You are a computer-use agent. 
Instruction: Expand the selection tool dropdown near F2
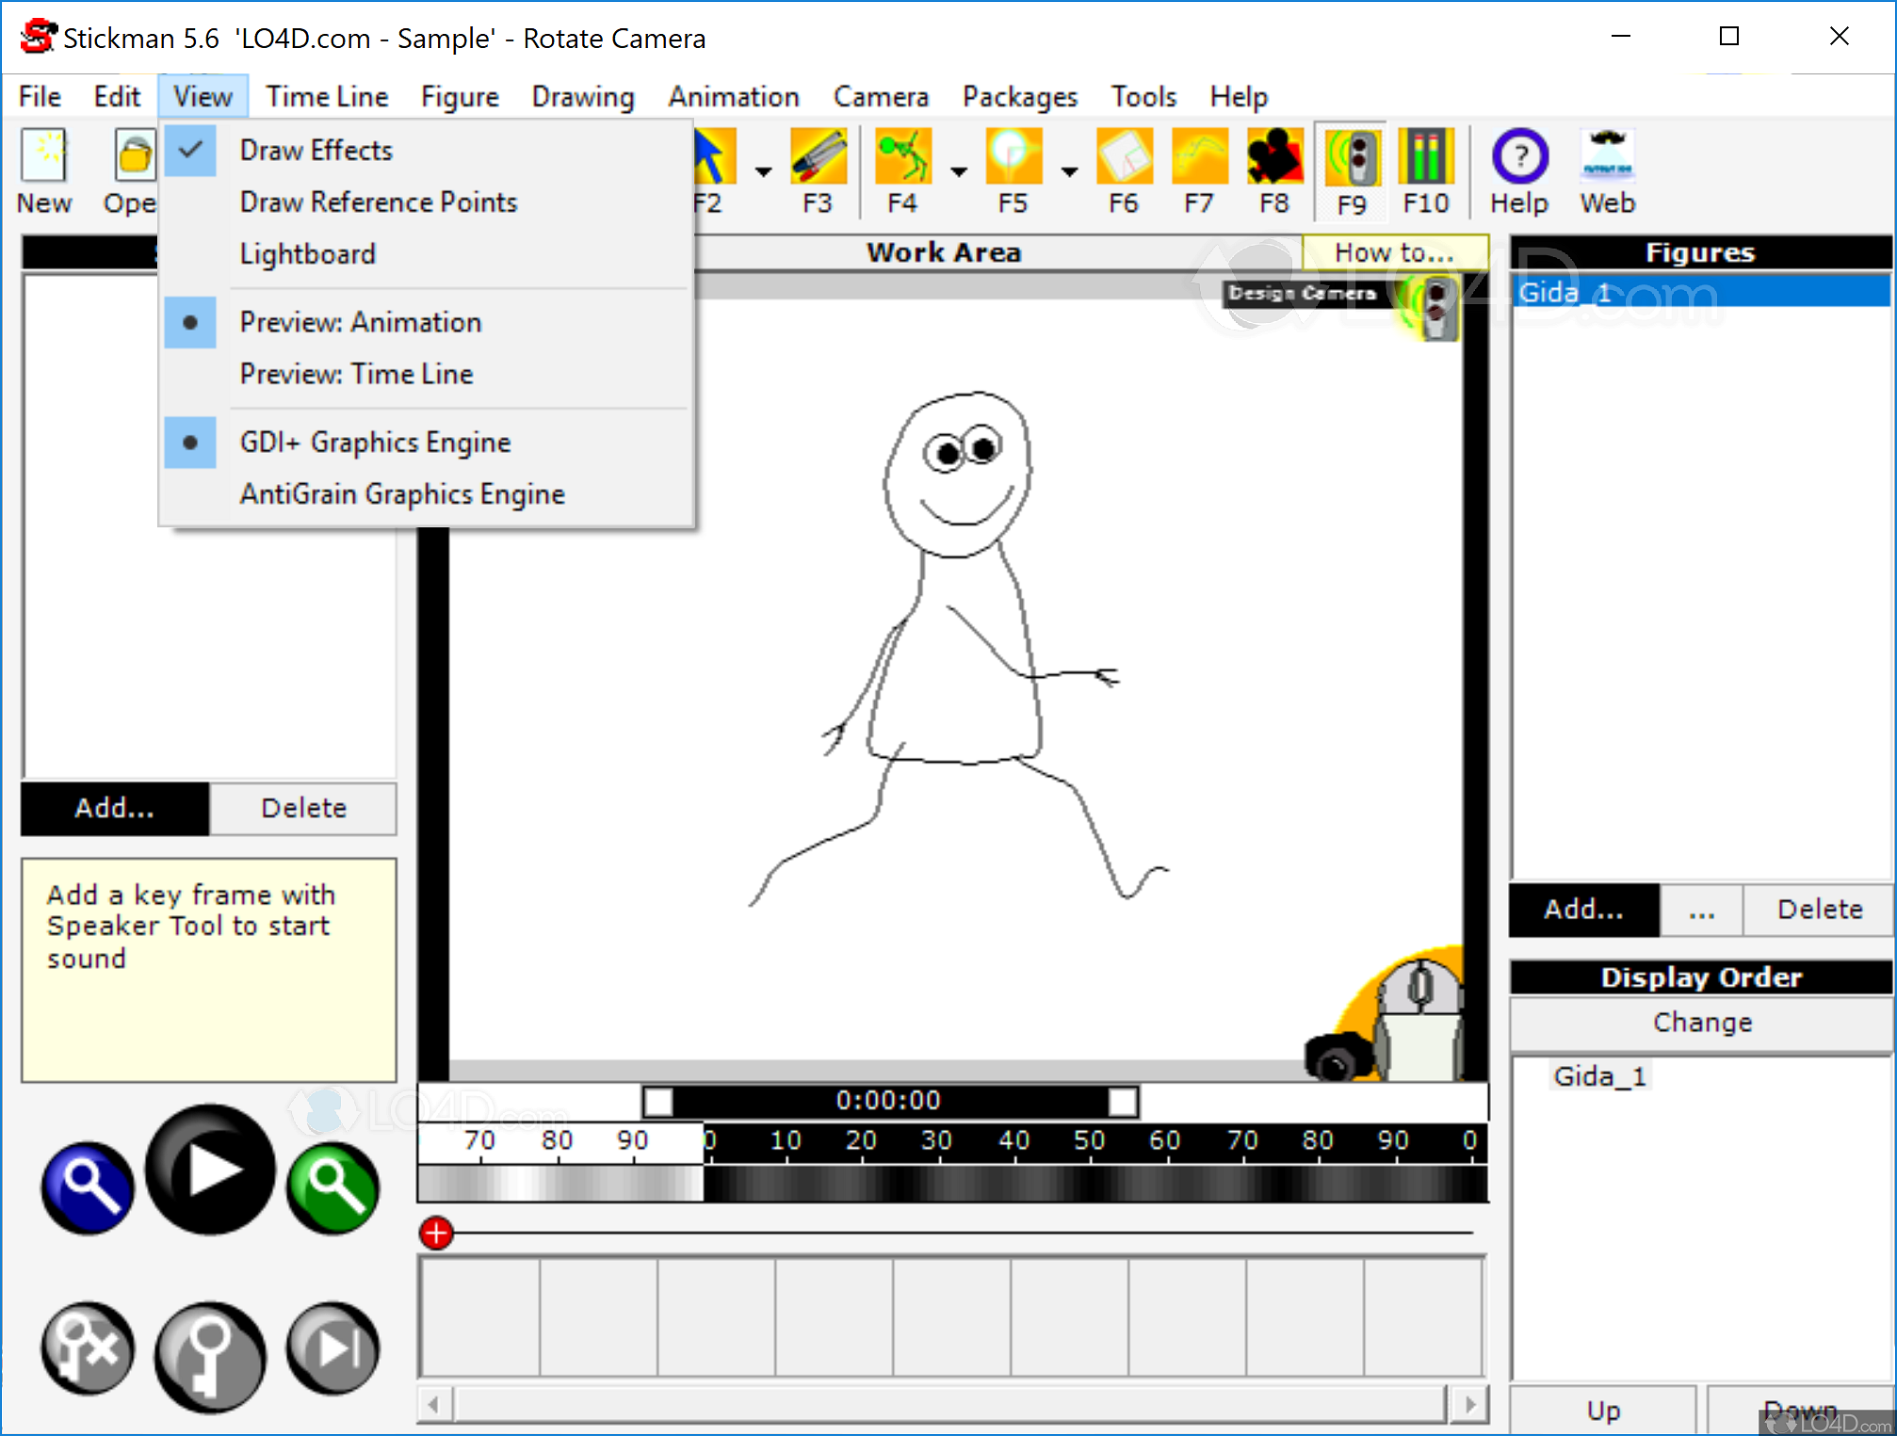click(761, 172)
